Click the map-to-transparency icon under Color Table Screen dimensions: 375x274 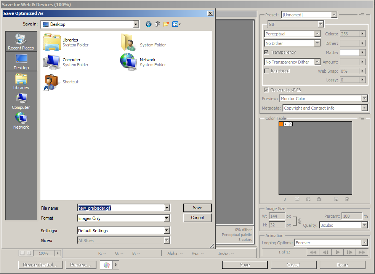[x=297, y=199]
